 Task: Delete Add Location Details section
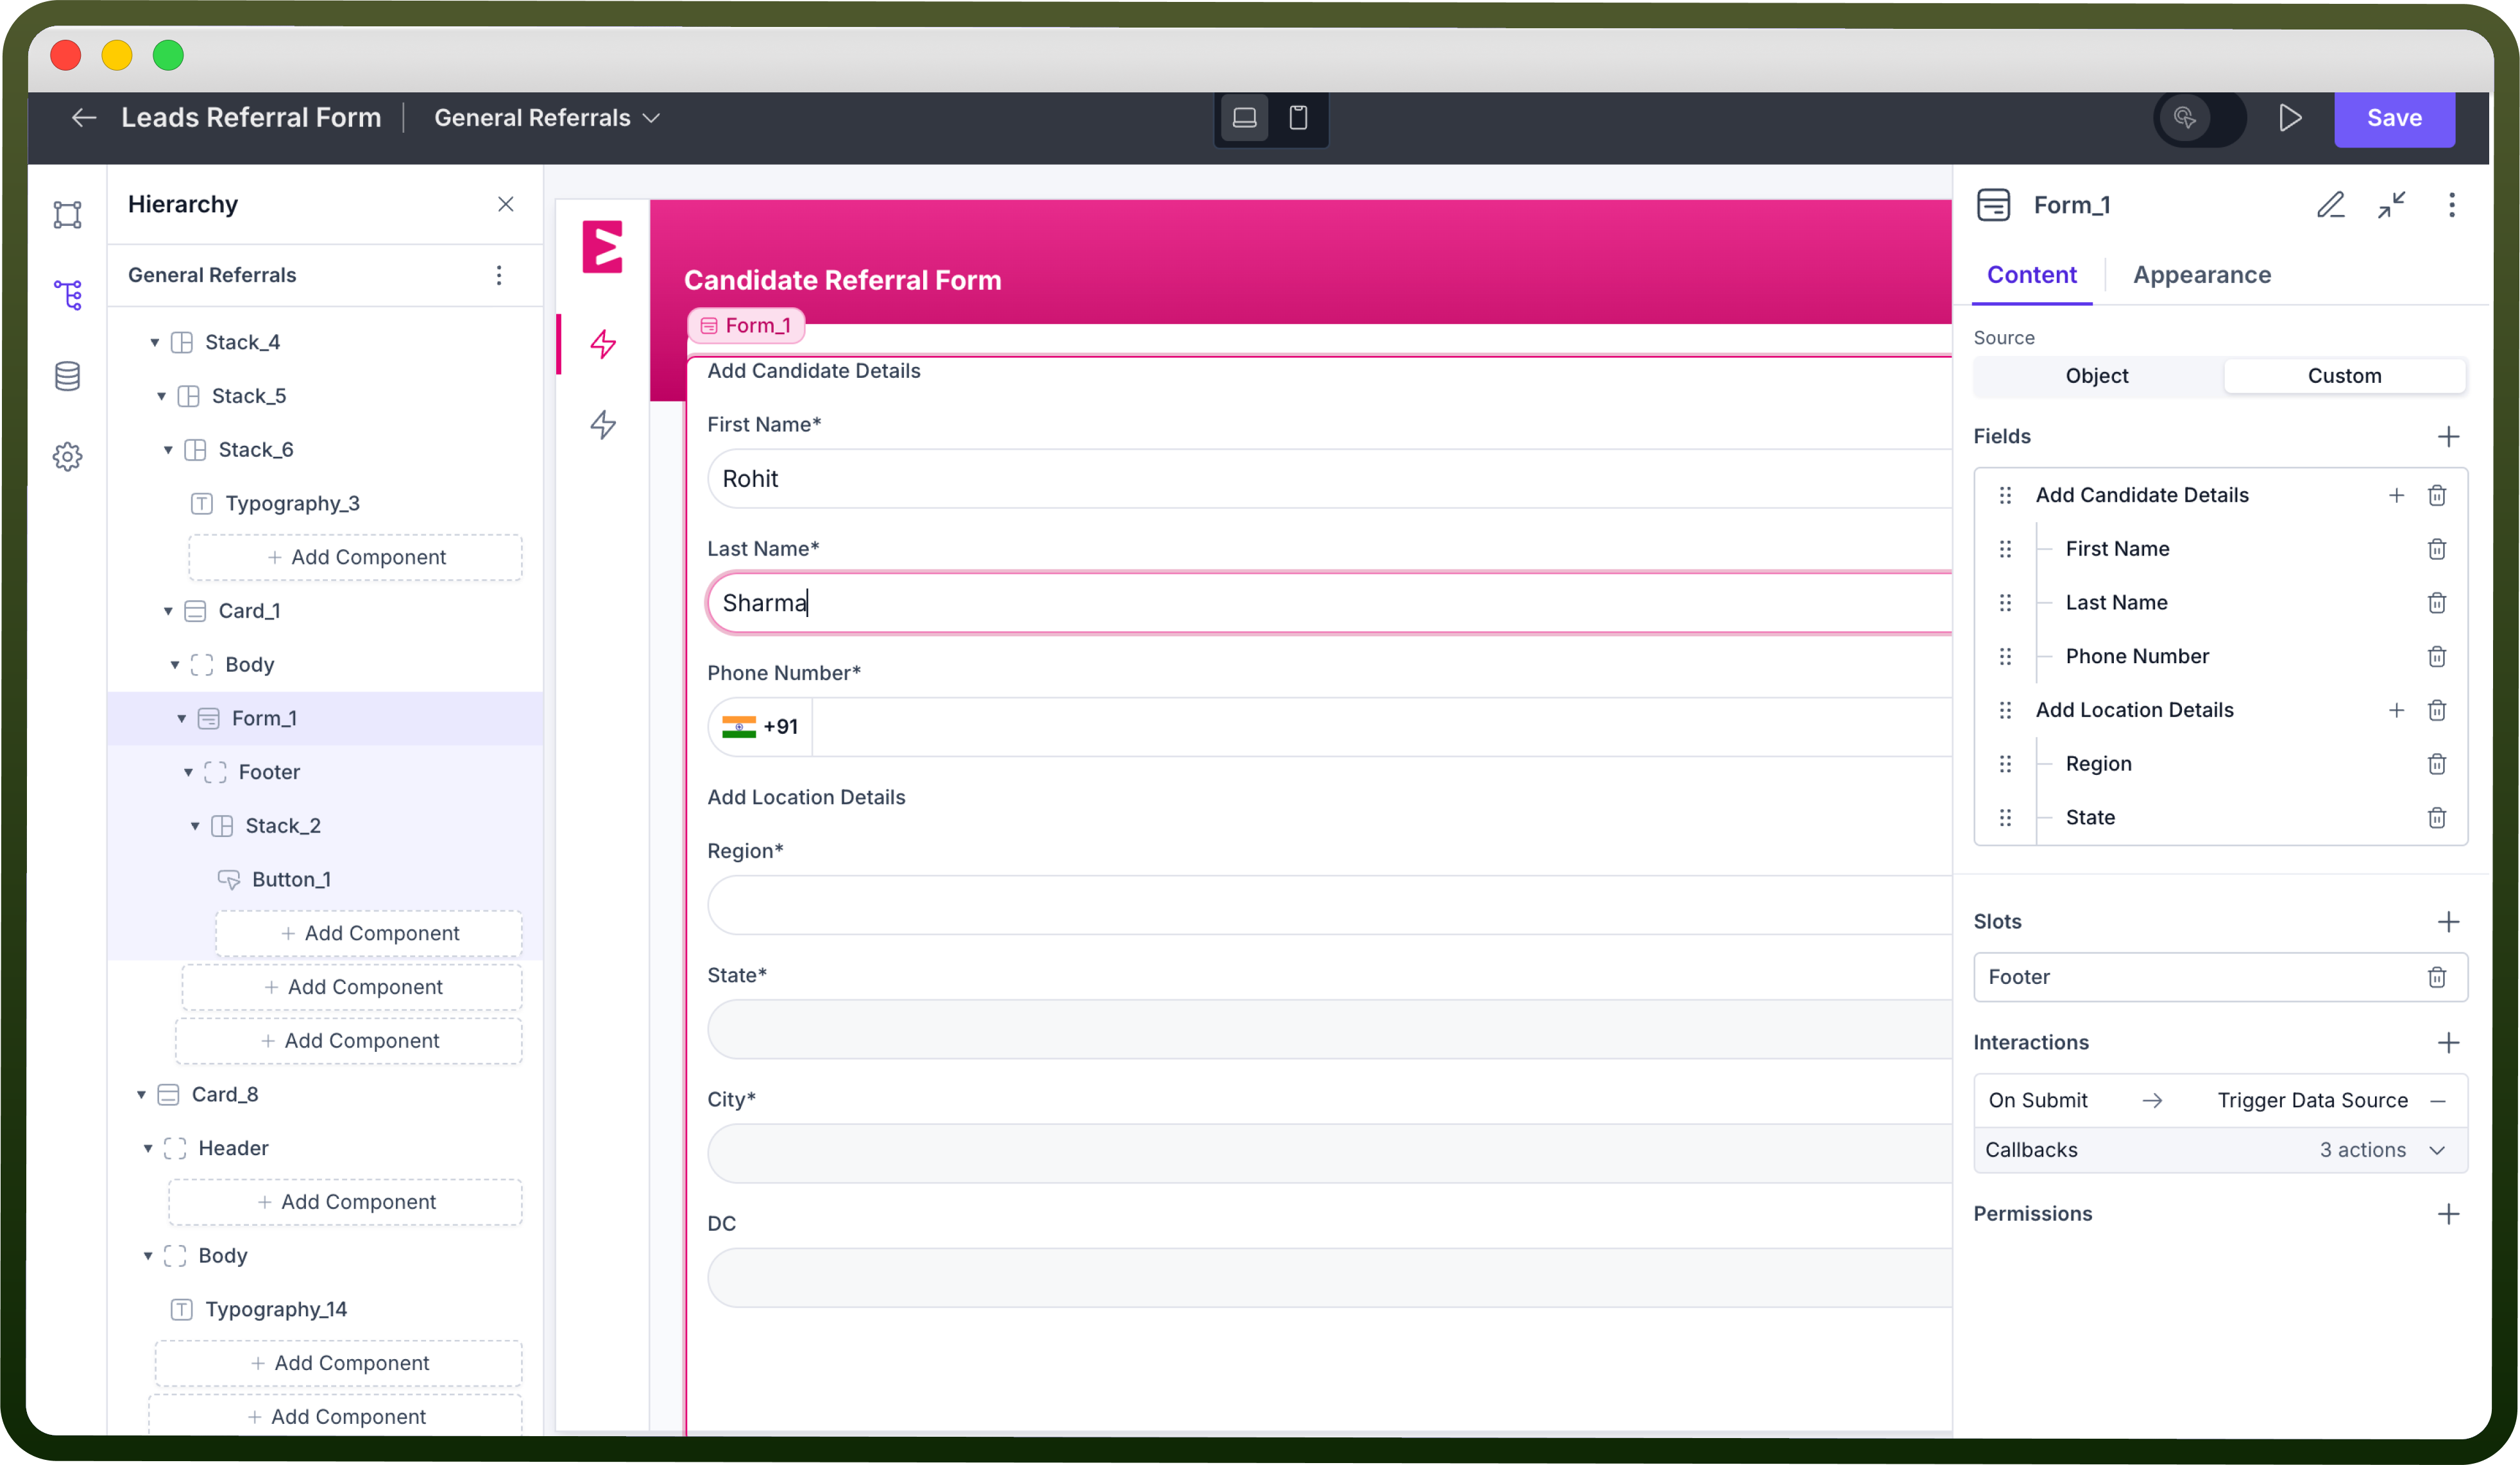2437,710
